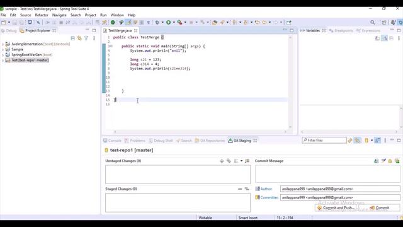Toggle the Add Change-Id icon

[x=390, y=161]
